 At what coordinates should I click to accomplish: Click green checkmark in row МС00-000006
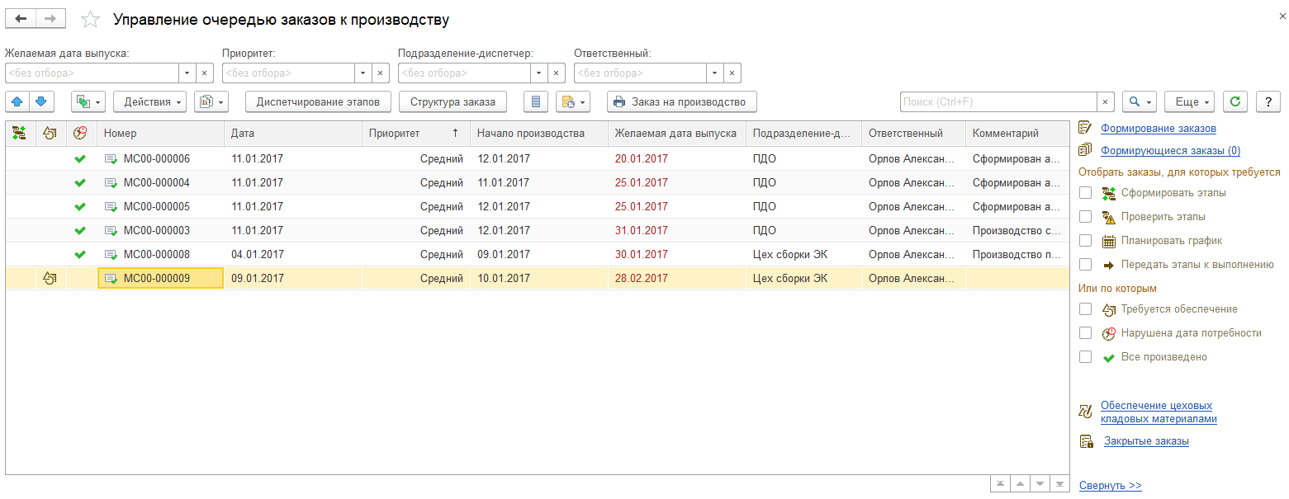click(x=80, y=158)
